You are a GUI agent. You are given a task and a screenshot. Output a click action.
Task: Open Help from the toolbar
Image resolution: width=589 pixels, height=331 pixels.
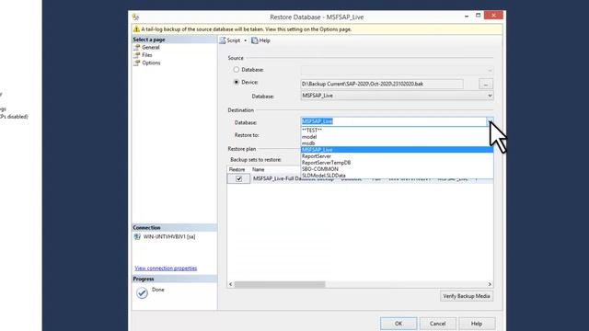click(260, 40)
